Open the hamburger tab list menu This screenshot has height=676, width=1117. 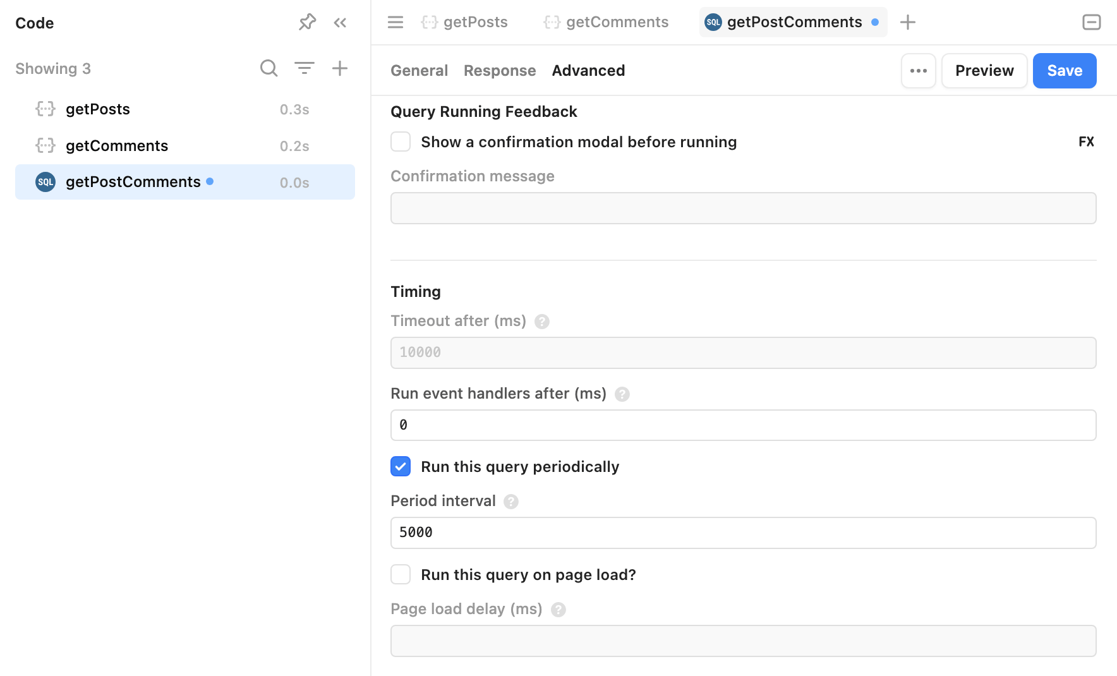click(x=395, y=22)
